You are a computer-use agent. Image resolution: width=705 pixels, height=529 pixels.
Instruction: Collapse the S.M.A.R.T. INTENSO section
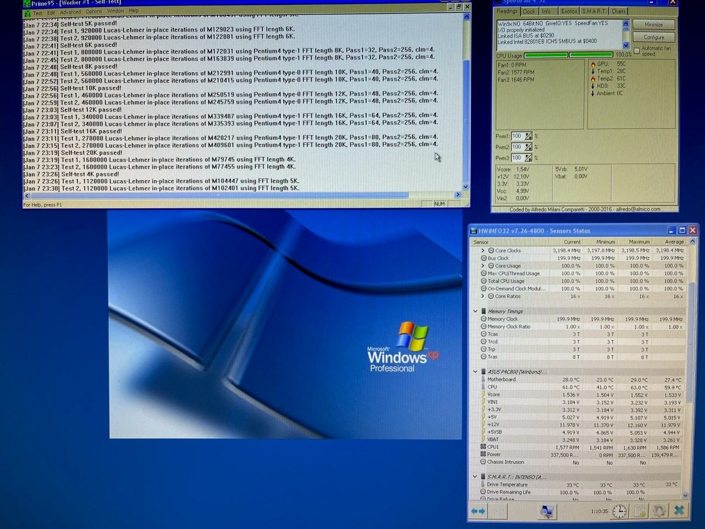[x=475, y=477]
